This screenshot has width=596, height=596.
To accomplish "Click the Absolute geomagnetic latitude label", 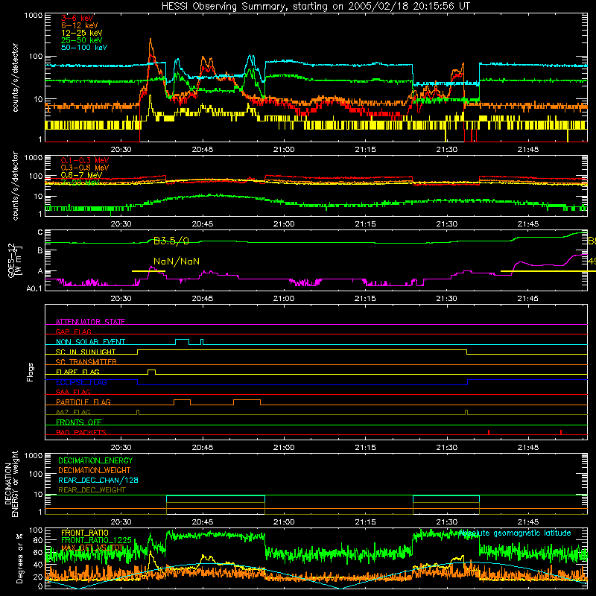I will tap(515, 533).
